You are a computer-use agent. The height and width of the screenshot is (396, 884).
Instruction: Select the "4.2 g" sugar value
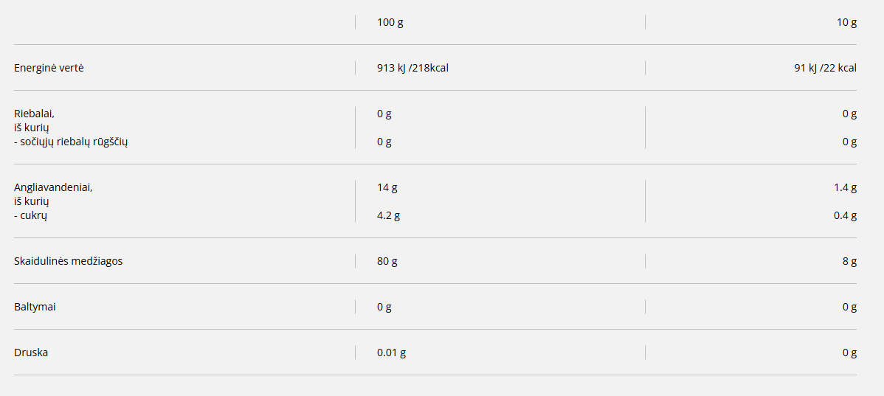(388, 215)
